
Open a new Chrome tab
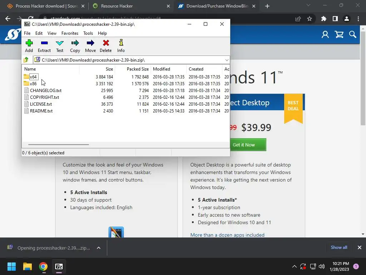coord(267,6)
